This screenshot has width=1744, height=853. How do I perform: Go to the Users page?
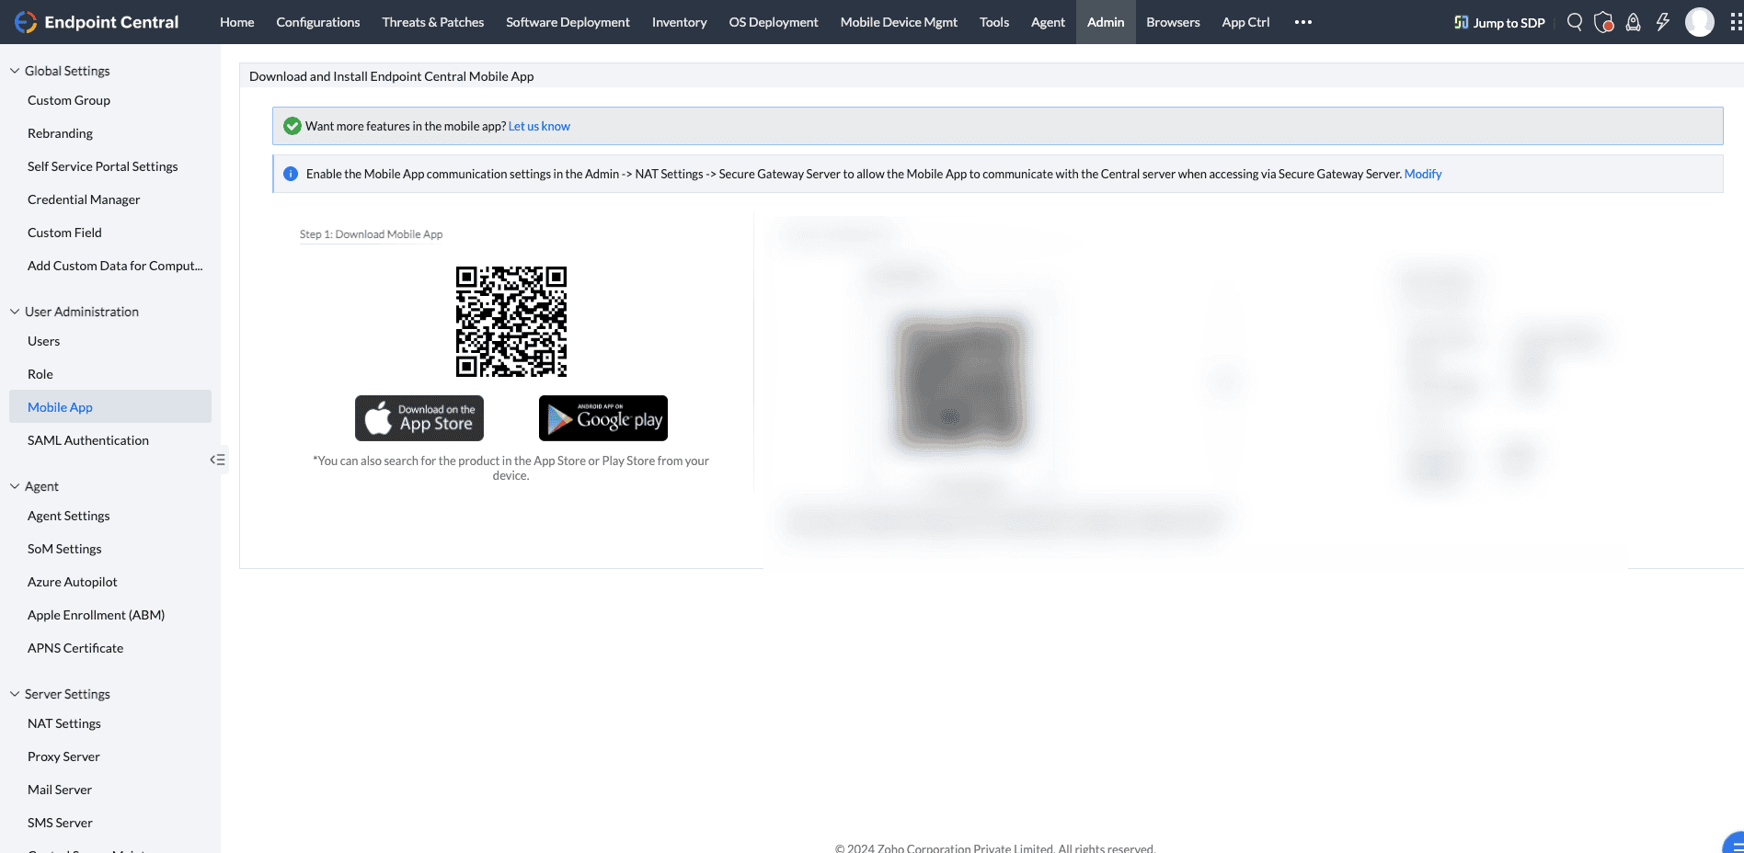(x=43, y=341)
